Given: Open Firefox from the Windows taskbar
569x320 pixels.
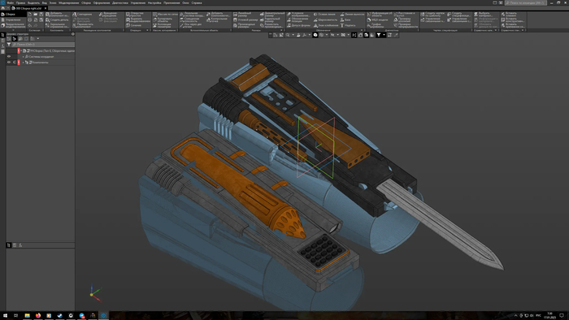Looking at the screenshot, I should coord(38,316).
